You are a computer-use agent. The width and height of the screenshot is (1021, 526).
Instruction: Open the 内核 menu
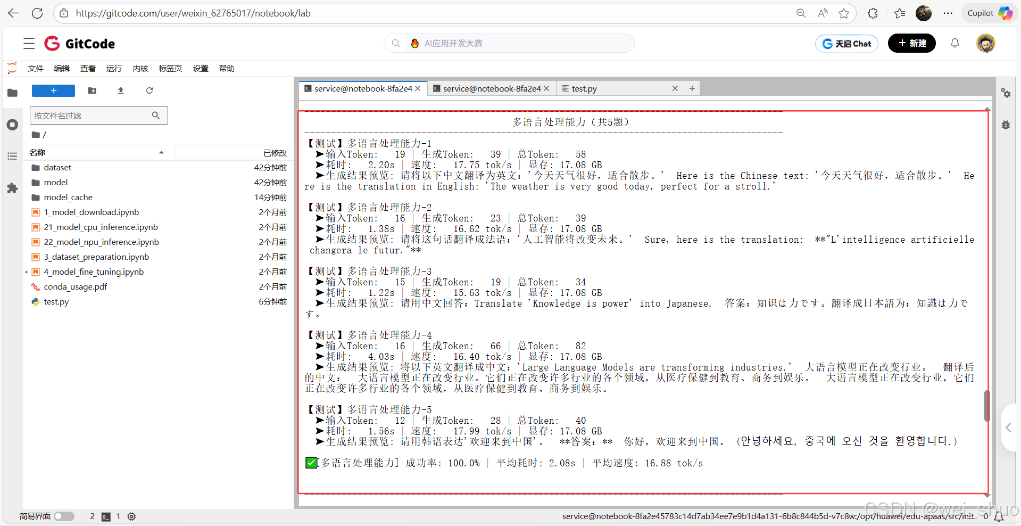tap(140, 68)
